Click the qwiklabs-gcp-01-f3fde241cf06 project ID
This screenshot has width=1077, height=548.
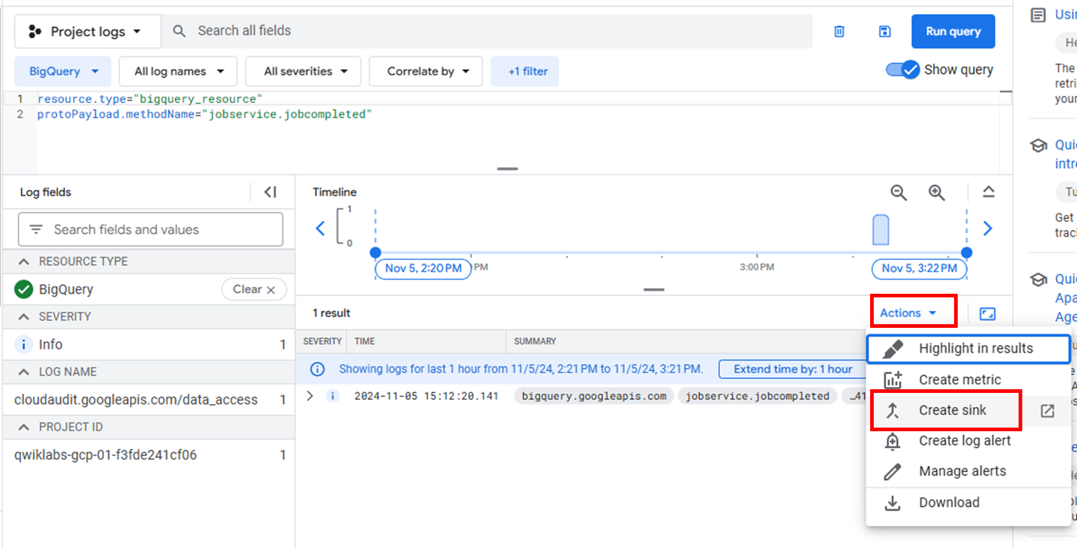click(x=105, y=456)
